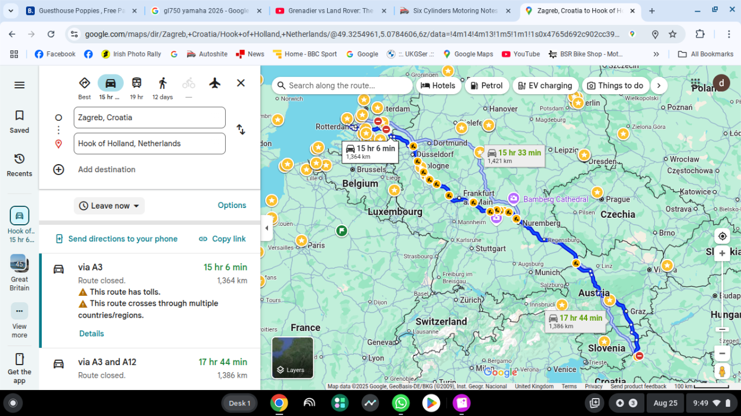Open the Google Maps hamburger menu
This screenshot has height=416, width=741.
19,85
